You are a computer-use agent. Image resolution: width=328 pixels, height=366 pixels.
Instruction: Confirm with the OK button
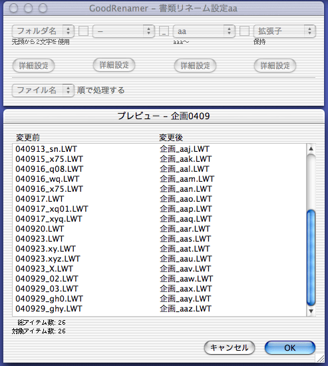click(x=289, y=348)
